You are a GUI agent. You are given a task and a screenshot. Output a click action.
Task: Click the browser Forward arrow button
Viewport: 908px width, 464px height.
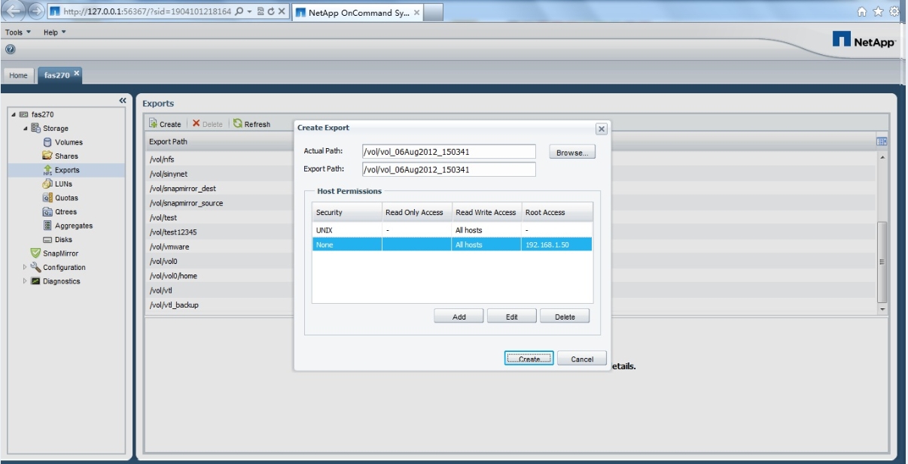[36, 11]
